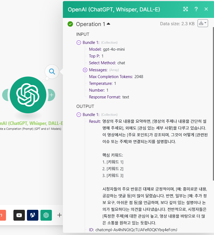Click the magnifier inspect bubble
The image size is (214, 235).
click(x=52, y=72)
